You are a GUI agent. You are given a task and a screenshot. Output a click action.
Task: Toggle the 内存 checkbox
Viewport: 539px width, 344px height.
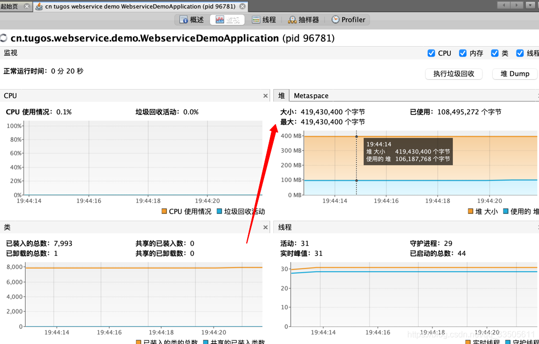463,53
